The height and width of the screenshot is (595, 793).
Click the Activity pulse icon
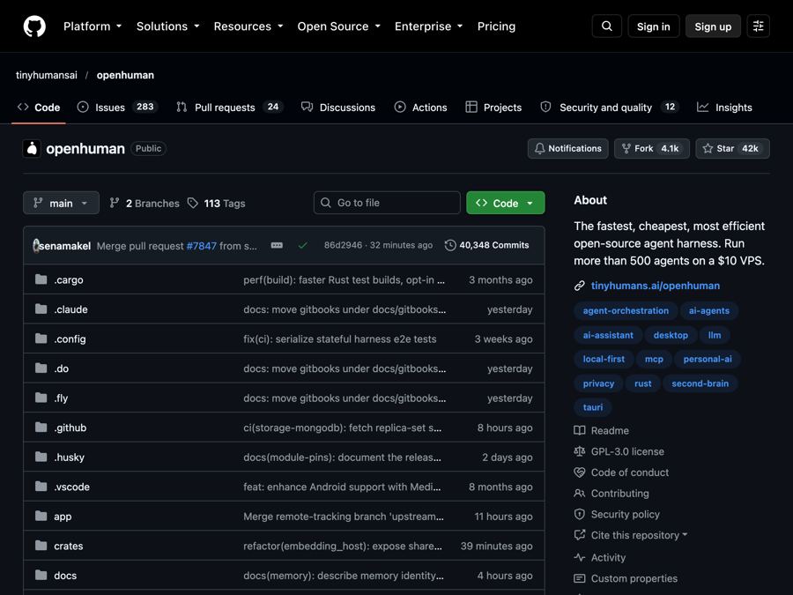click(580, 558)
